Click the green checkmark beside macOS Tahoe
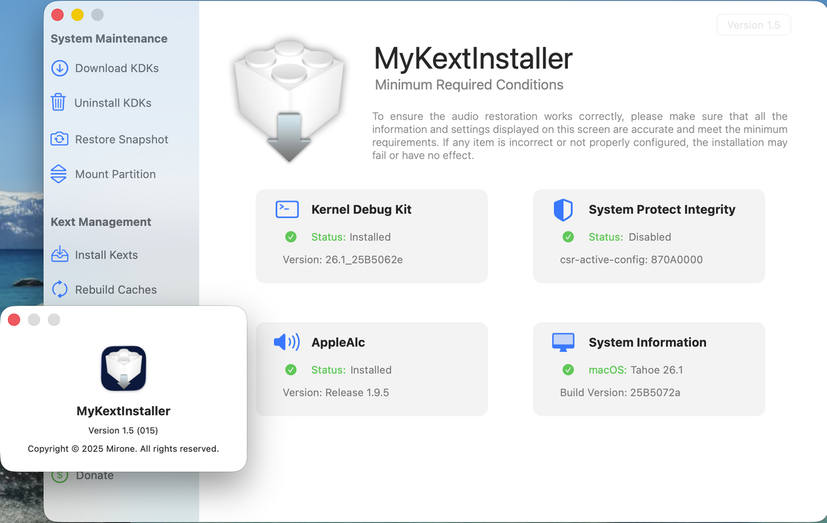This screenshot has height=523, width=827. coord(568,370)
